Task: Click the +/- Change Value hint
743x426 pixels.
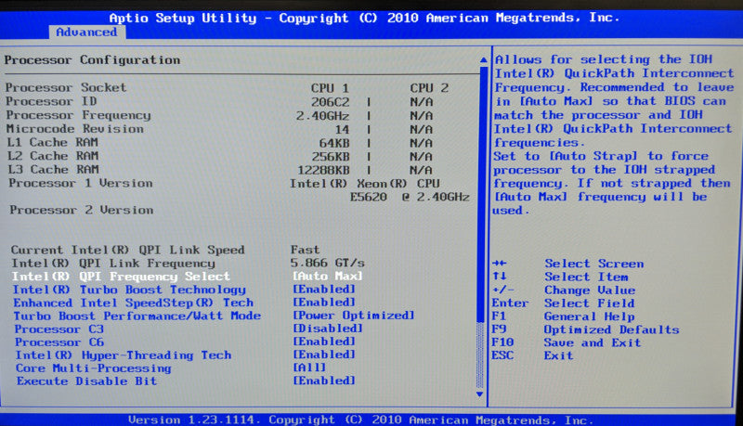Action: tap(564, 290)
